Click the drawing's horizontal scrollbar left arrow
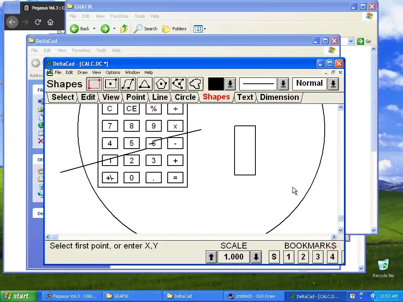The image size is (403, 302). pyautogui.click(x=48, y=237)
